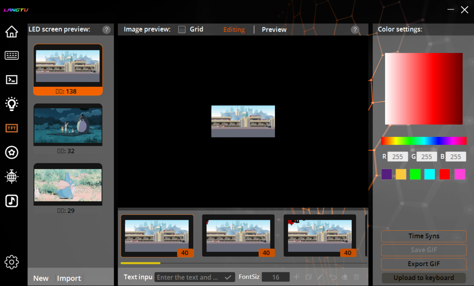This screenshot has height=286, width=474.
Task: Click the copy frame icon
Action: (x=308, y=277)
